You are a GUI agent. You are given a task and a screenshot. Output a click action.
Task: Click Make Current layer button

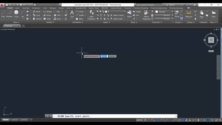click(117, 15)
